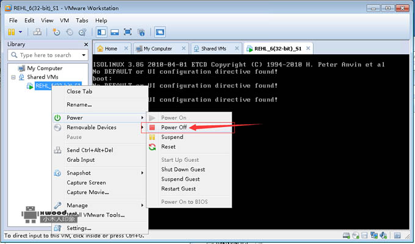The height and width of the screenshot is (244, 415).
Task: Collapse the Shared VMs tree node
Action: point(13,77)
